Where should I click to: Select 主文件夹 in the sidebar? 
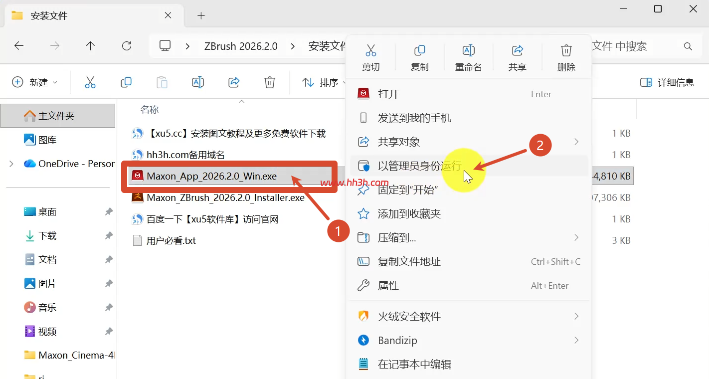tap(58, 116)
